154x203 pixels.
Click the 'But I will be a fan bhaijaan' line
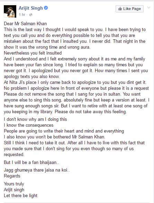pos(31,163)
